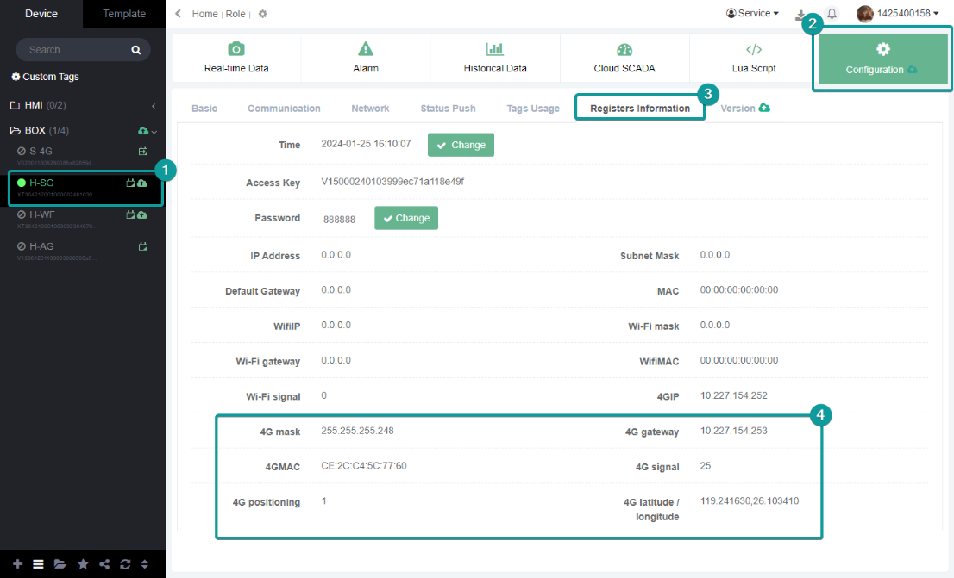Click the download icon in top bar

(x=800, y=15)
